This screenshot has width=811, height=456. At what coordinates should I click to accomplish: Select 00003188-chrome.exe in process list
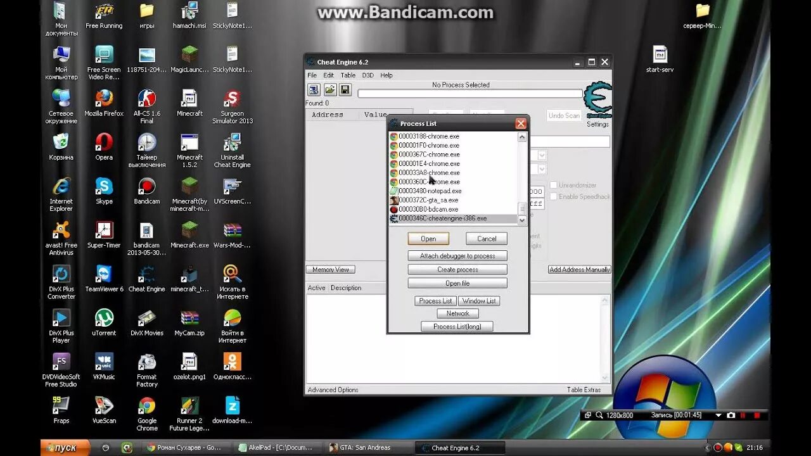tap(453, 136)
